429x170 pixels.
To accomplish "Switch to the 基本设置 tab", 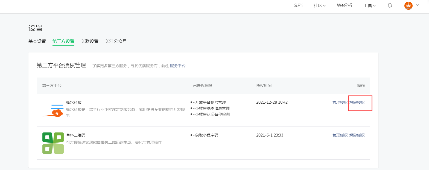I will tap(37, 41).
